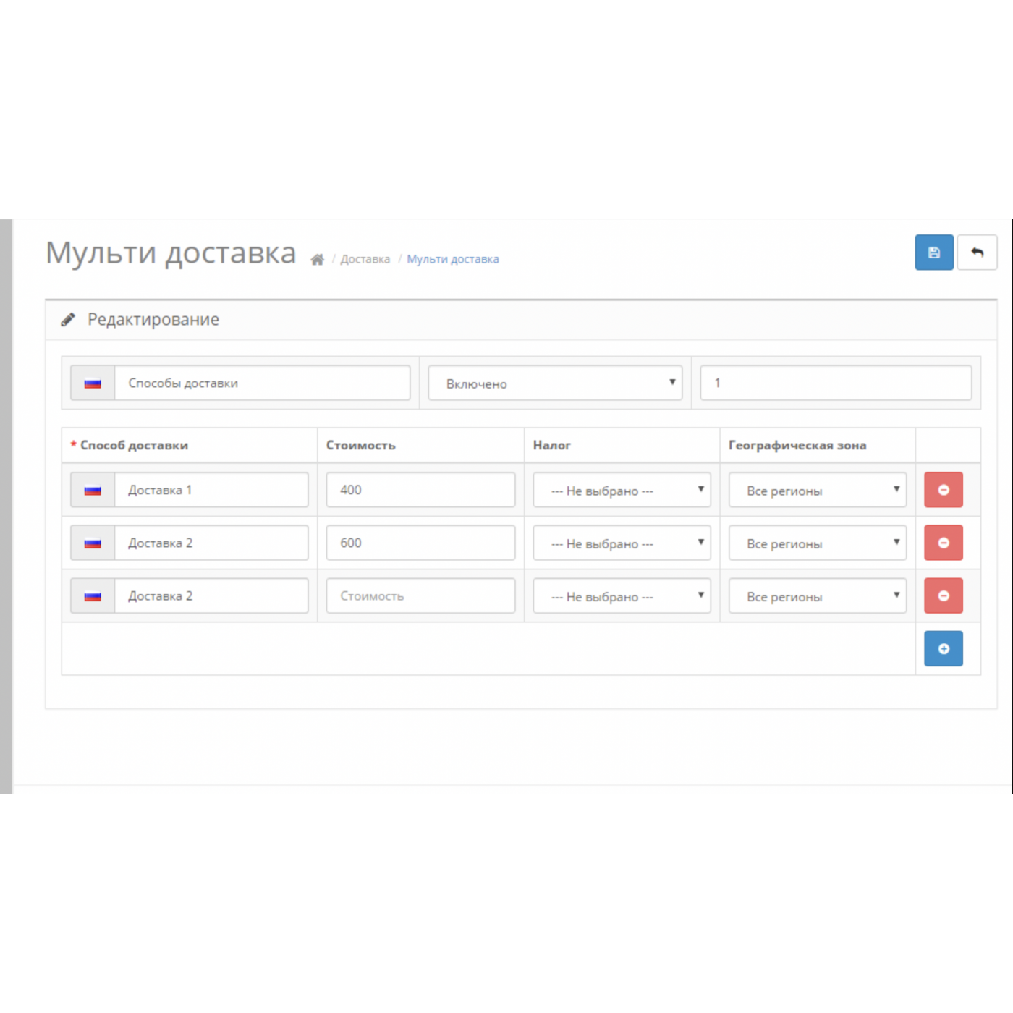Open the tax dropdown in 600 row
This screenshot has width=1013, height=1013.
[x=622, y=543]
